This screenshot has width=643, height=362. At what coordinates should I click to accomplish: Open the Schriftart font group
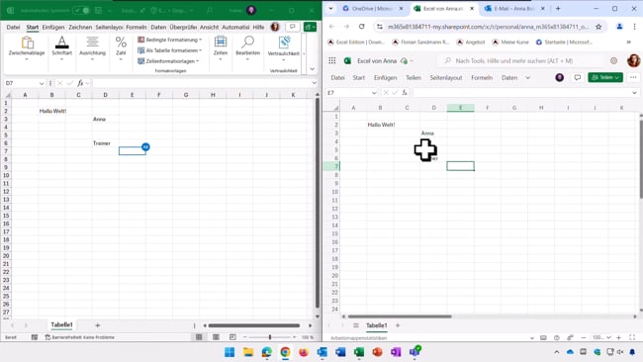coord(62,48)
